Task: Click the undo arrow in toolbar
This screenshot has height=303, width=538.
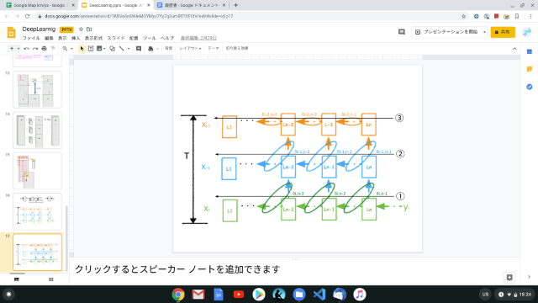Action: (x=26, y=49)
